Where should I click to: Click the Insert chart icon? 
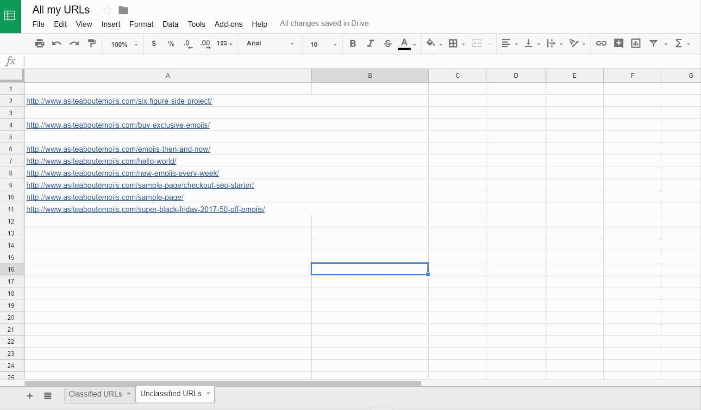636,43
